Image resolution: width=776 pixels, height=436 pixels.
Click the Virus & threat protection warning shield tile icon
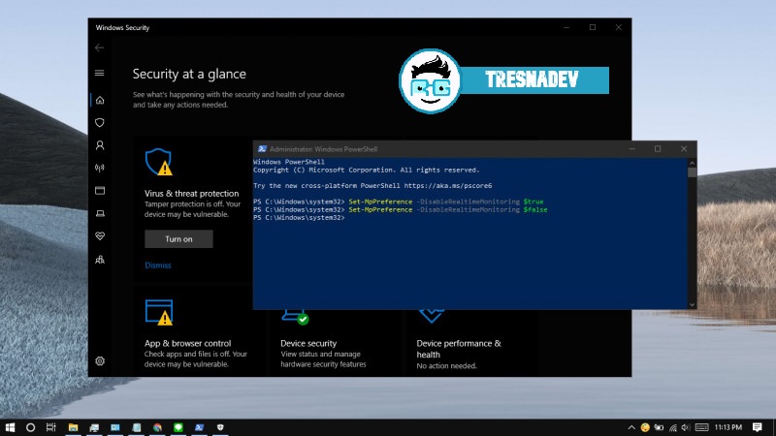tap(159, 162)
